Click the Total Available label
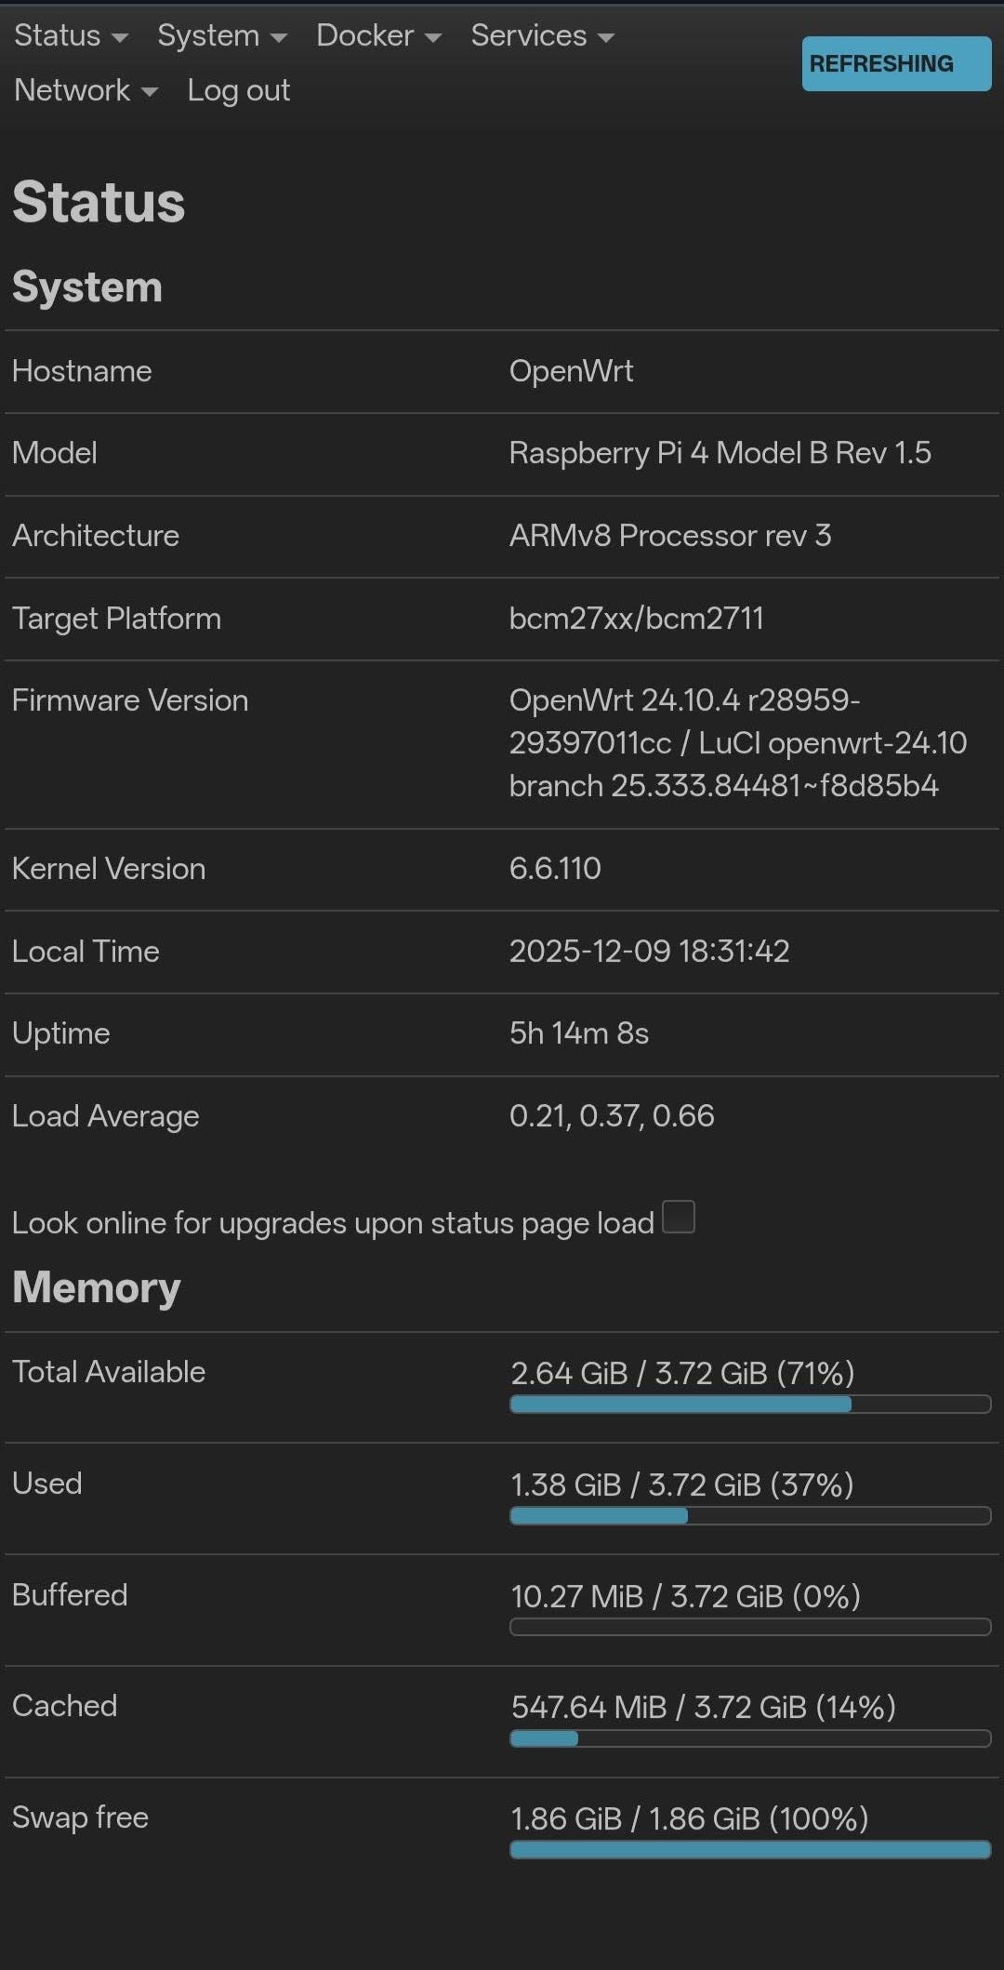This screenshot has height=1970, width=1004. (109, 1372)
